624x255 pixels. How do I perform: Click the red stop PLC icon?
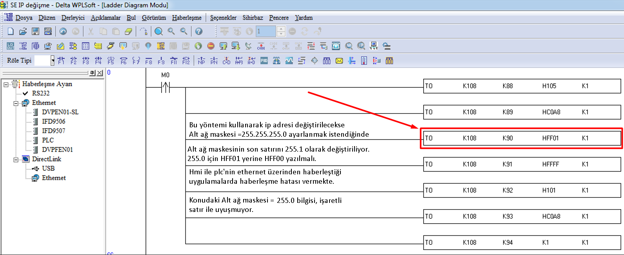tap(211, 46)
